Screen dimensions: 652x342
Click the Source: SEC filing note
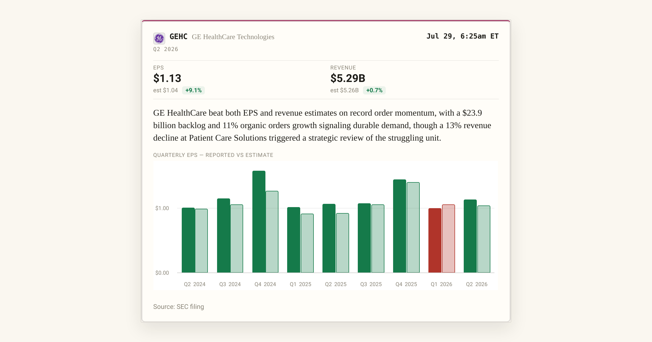pyautogui.click(x=178, y=307)
